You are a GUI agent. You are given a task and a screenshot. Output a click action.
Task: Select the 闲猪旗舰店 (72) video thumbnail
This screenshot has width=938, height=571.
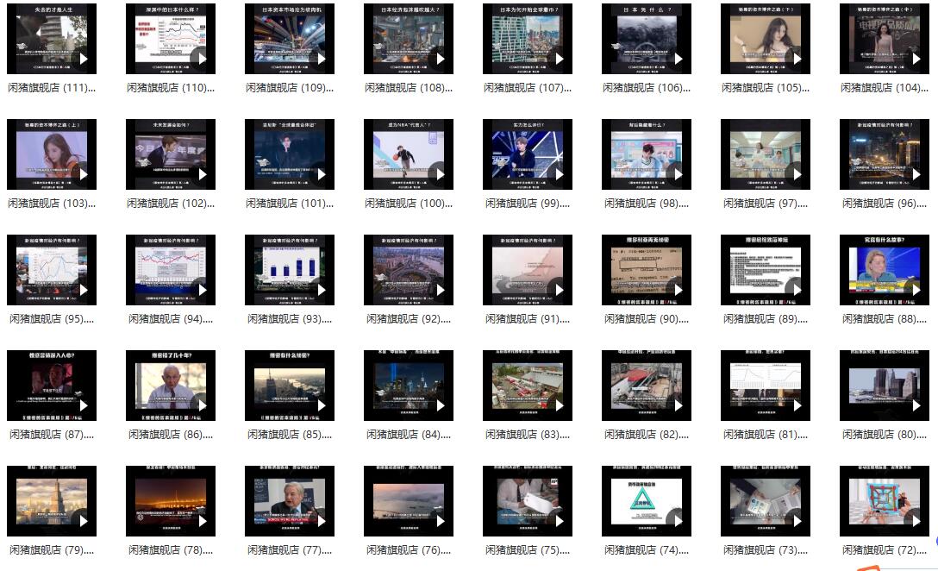click(x=884, y=501)
